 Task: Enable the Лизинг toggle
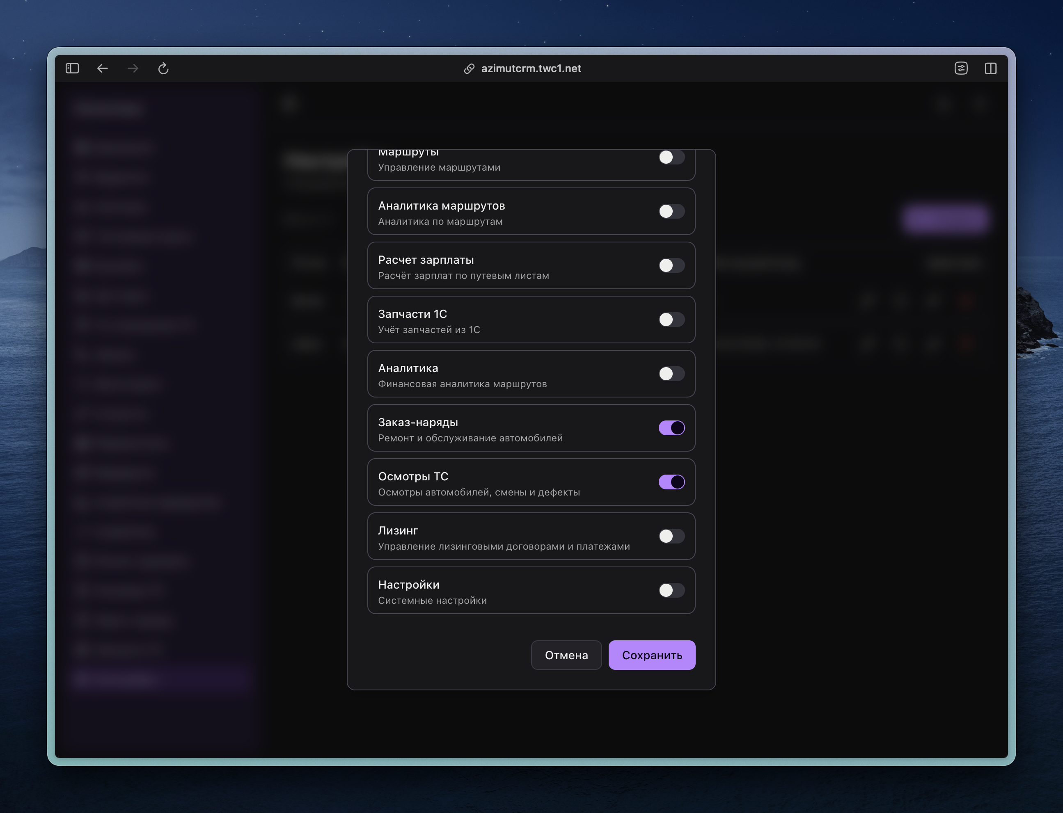671,536
